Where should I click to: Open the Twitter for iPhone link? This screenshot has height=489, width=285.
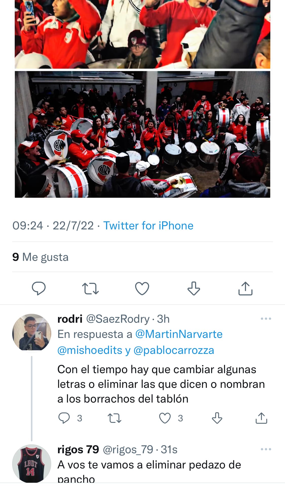click(x=148, y=226)
